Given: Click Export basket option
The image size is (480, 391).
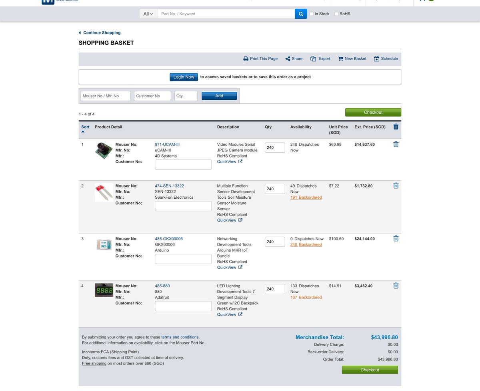Looking at the screenshot, I should [320, 58].
